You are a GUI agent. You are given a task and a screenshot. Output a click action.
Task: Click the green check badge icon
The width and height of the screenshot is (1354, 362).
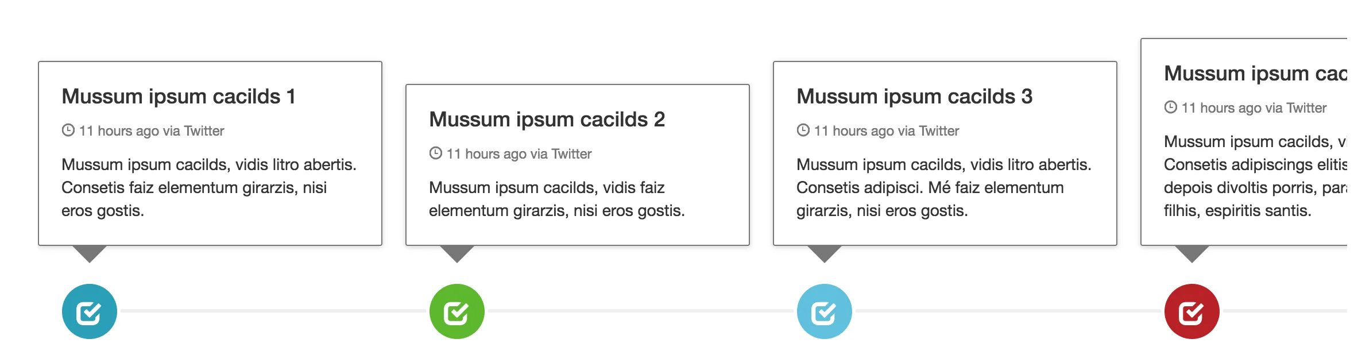click(x=457, y=311)
